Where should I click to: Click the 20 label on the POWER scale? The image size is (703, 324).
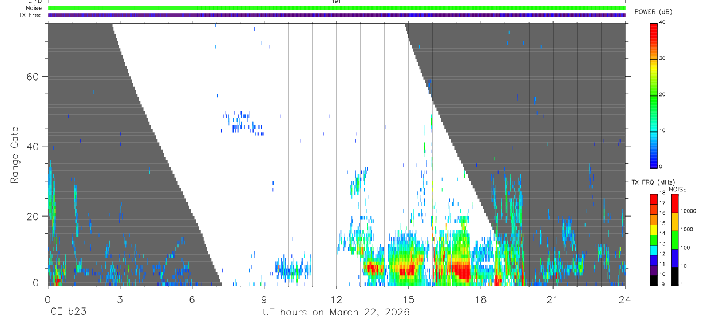pos(663,95)
